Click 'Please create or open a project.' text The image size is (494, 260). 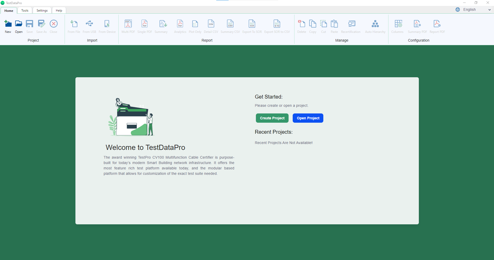point(282,105)
